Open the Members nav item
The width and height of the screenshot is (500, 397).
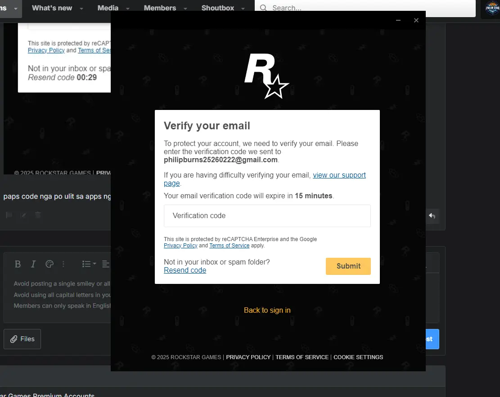pyautogui.click(x=160, y=8)
